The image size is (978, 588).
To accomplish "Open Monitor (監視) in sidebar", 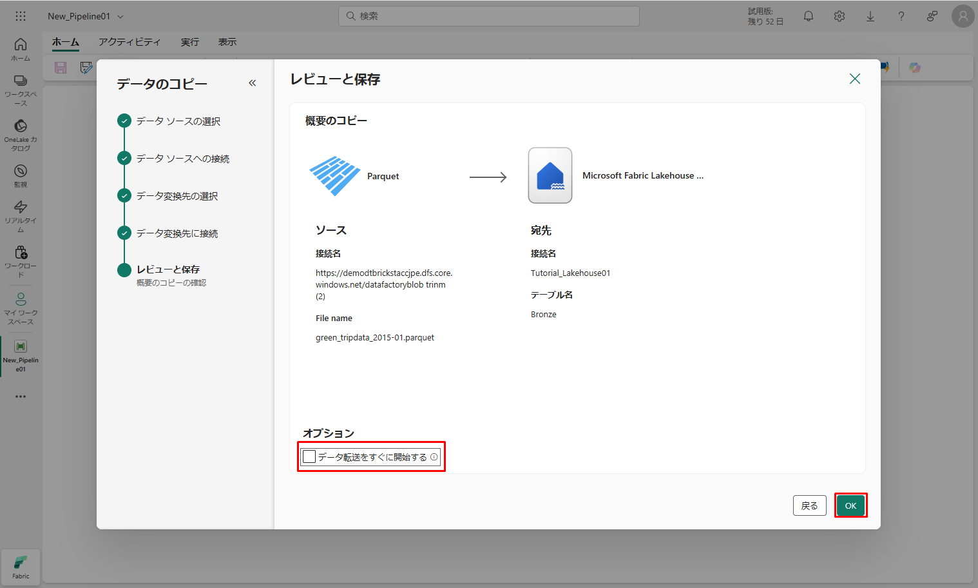I will click(x=21, y=175).
